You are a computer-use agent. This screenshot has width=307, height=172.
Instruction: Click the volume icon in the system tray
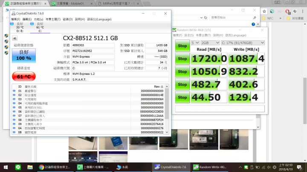pyautogui.click(x=269, y=167)
